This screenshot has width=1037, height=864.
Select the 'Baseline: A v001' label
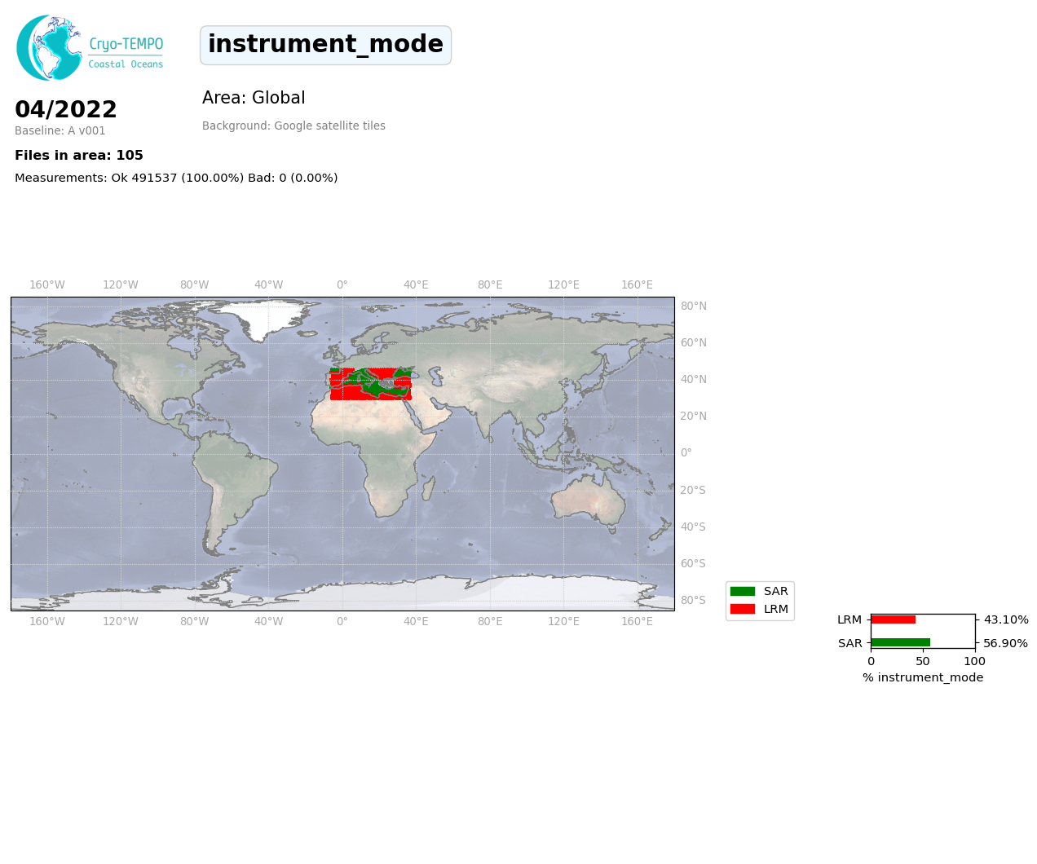60,130
